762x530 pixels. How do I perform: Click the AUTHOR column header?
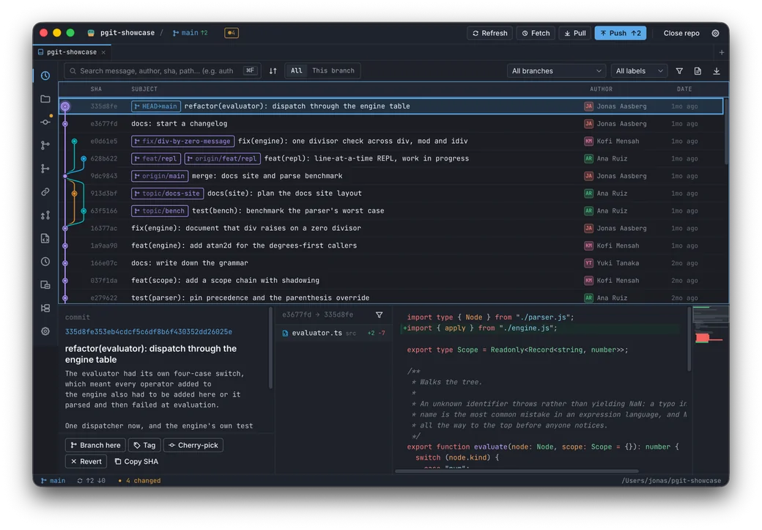point(601,89)
